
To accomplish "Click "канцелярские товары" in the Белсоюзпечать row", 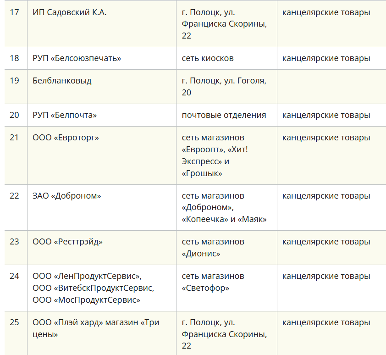I will (326, 58).
